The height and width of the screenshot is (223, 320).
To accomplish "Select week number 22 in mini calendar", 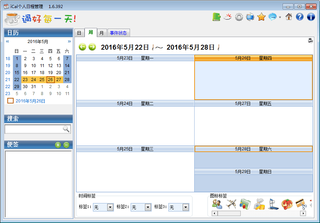I will [8, 86].
